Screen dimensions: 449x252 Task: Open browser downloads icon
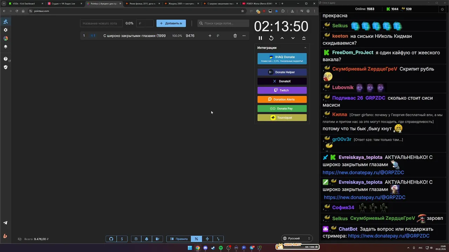click(292, 11)
